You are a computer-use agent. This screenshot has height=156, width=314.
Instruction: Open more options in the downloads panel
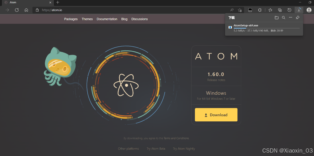[291, 18]
